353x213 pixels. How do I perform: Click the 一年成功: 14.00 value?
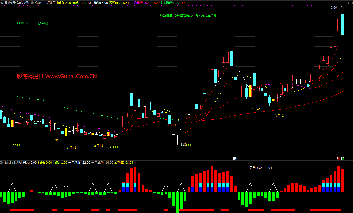tap(102, 163)
